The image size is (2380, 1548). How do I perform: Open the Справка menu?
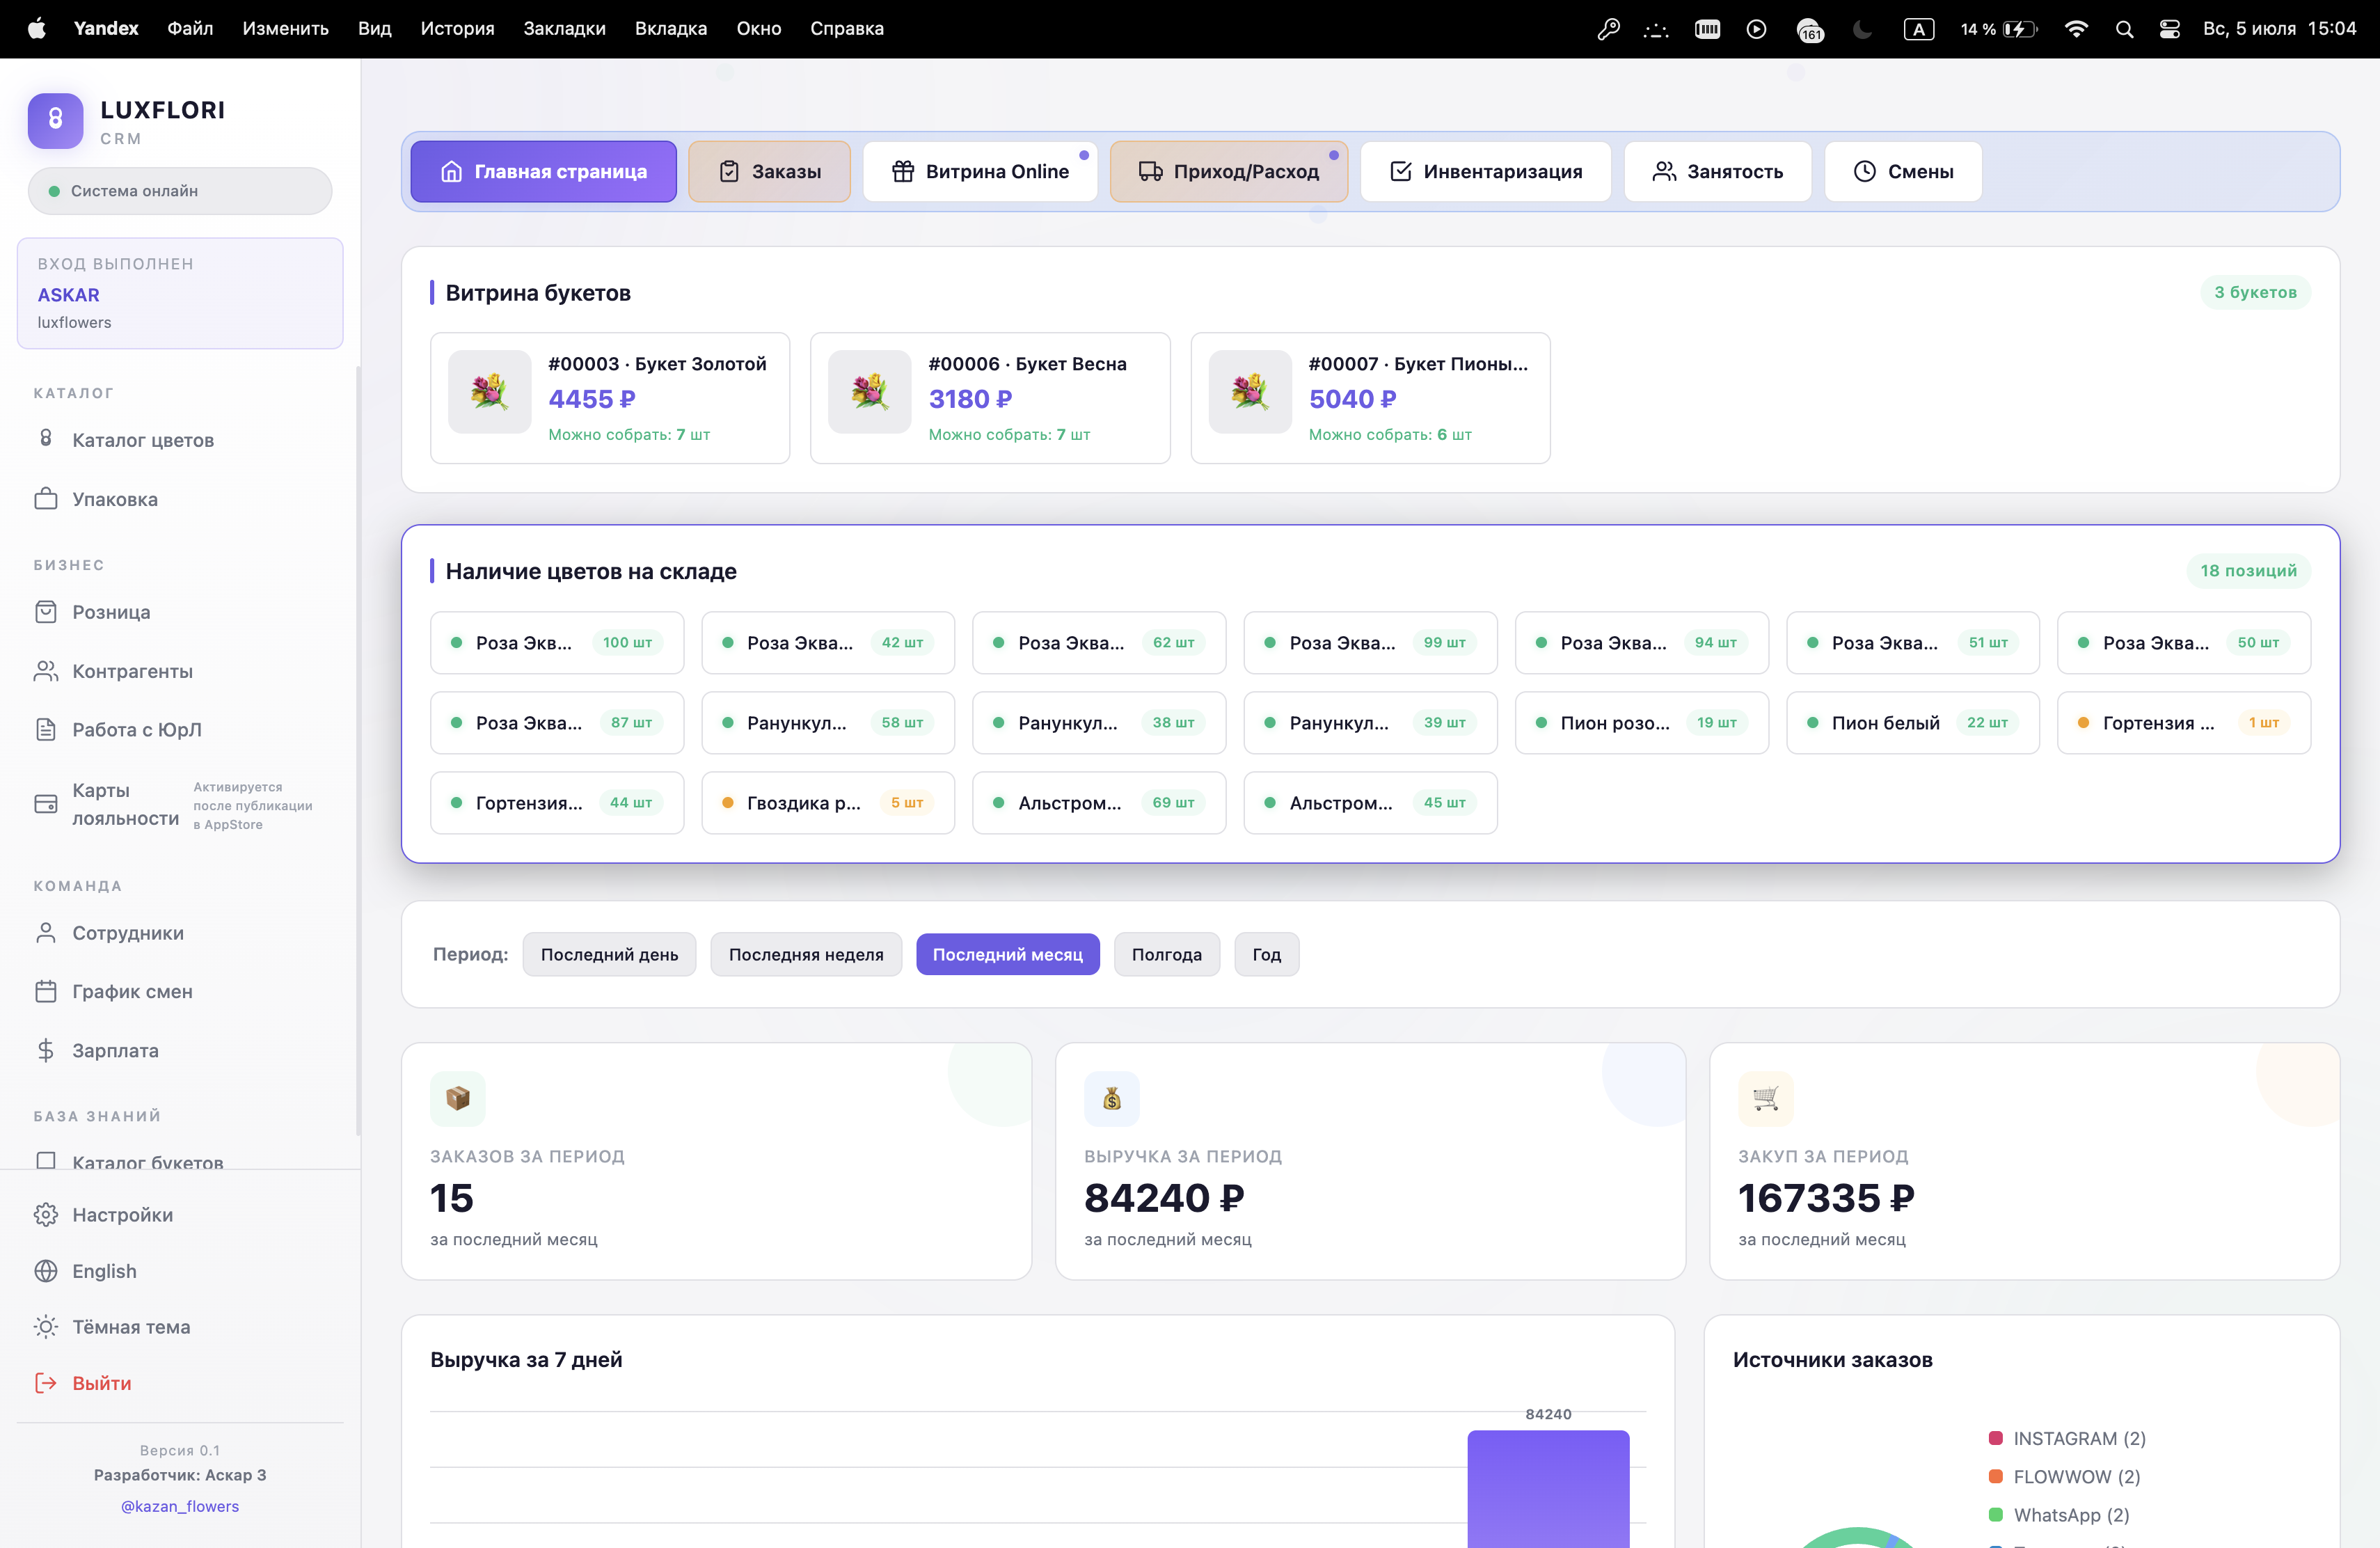[x=847, y=29]
